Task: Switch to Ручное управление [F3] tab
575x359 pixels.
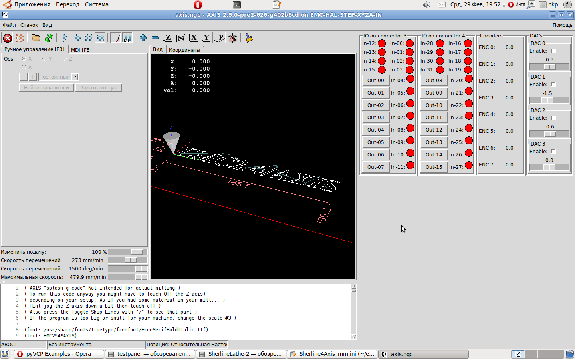Action: (34, 49)
